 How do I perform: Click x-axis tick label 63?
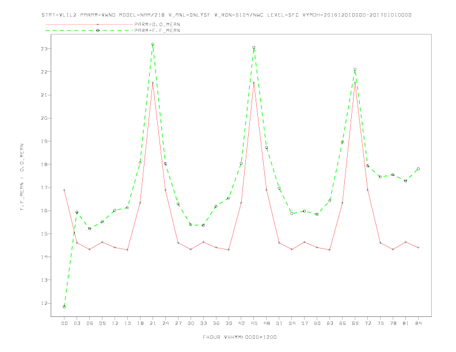click(330, 323)
